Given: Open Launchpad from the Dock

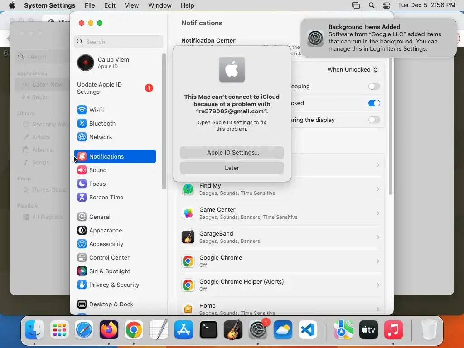Looking at the screenshot, I should coord(59,330).
